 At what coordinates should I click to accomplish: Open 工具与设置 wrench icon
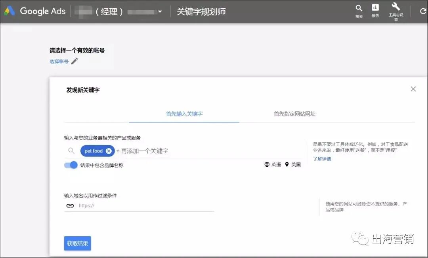point(395,9)
